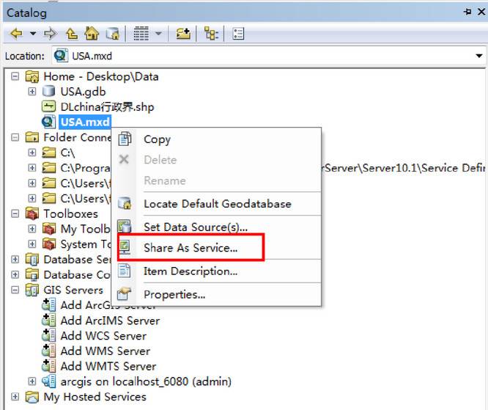Click the Add ArcGIS Server icon

49,305
